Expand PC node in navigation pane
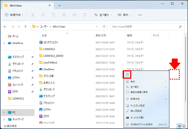The height and width of the screenshot is (129, 188). tap(4, 112)
